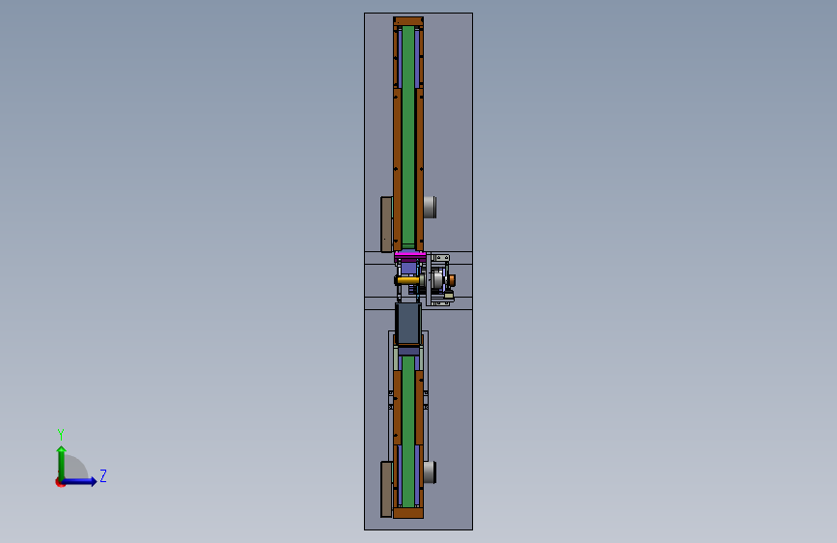Select the lower gray motor cylinder

tap(431, 472)
